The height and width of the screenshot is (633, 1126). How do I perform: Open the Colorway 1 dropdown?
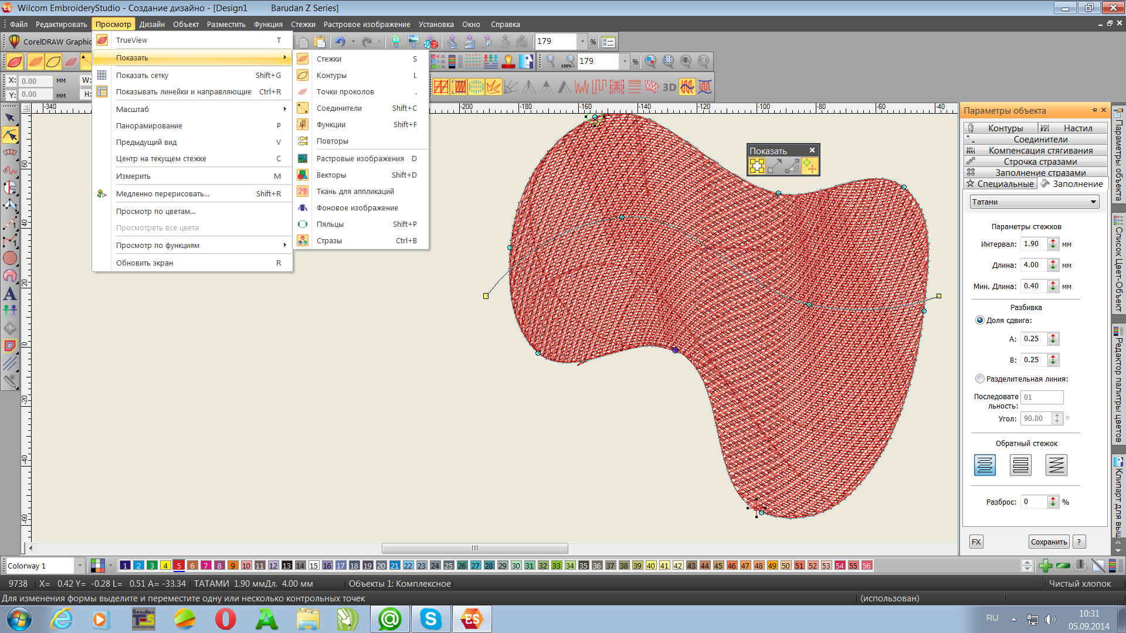click(80, 566)
